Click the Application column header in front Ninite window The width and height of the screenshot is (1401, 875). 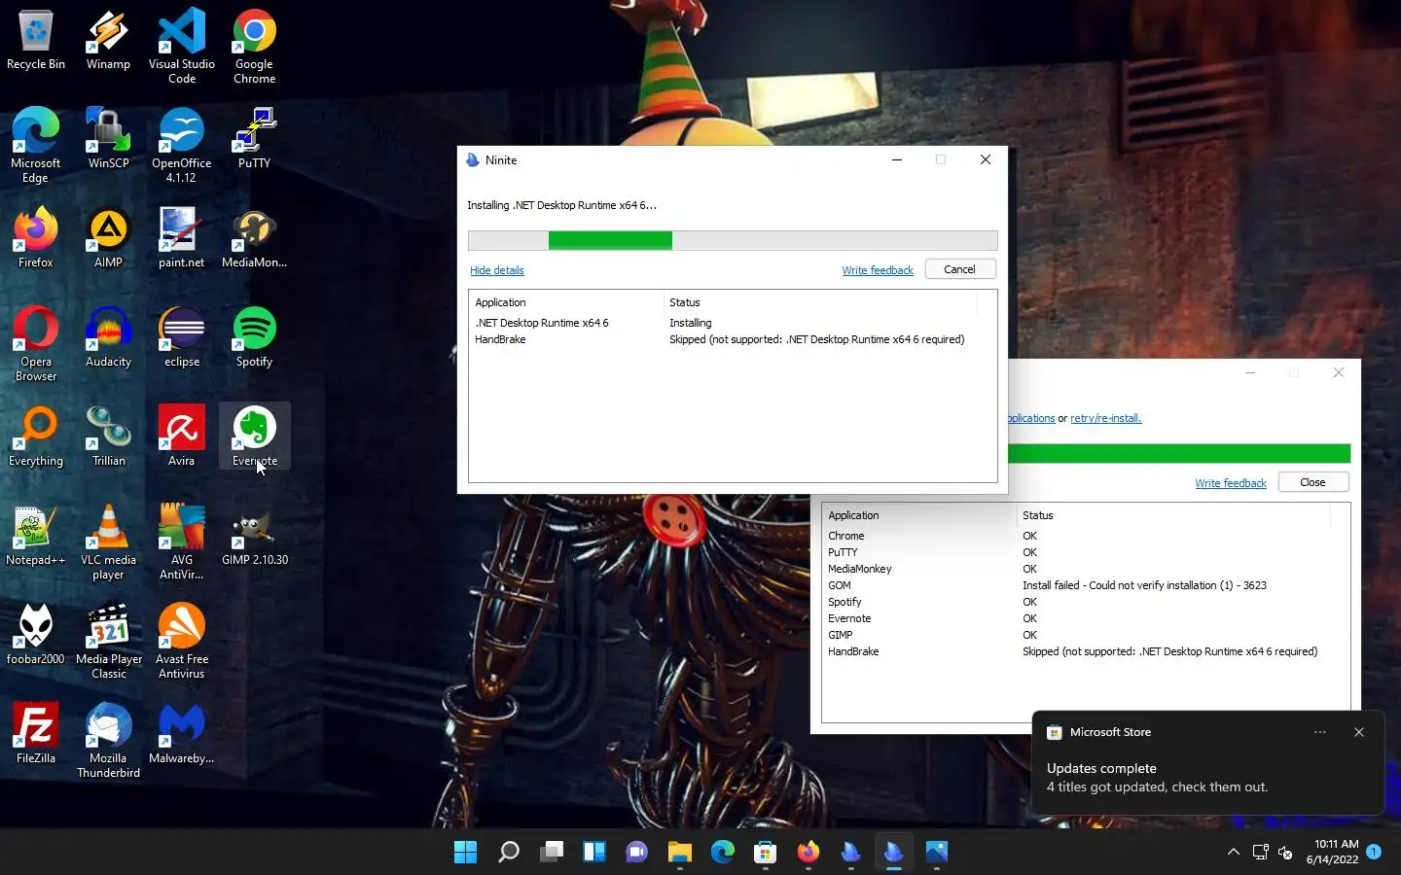point(565,302)
